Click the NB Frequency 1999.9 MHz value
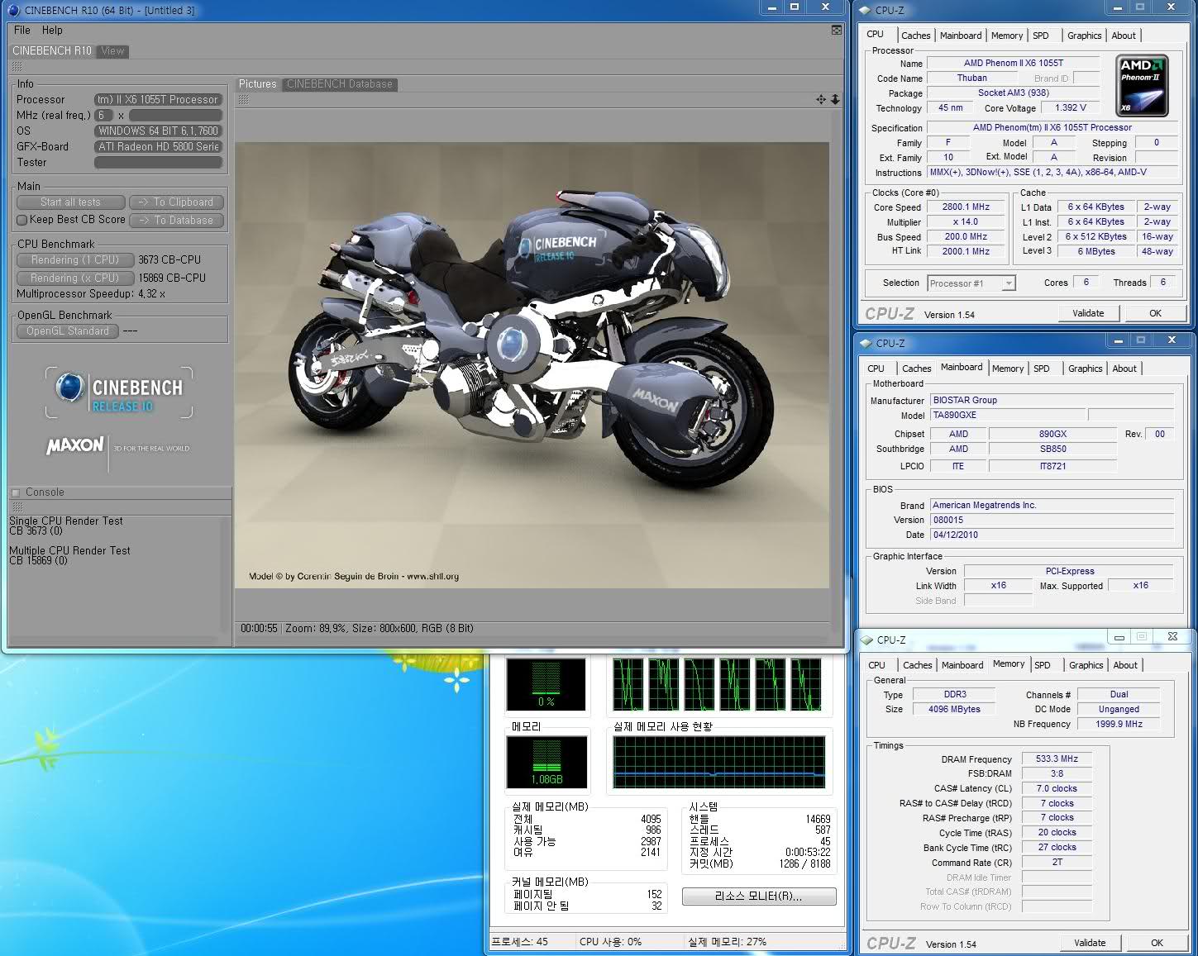The image size is (1198, 956). [x=1119, y=724]
